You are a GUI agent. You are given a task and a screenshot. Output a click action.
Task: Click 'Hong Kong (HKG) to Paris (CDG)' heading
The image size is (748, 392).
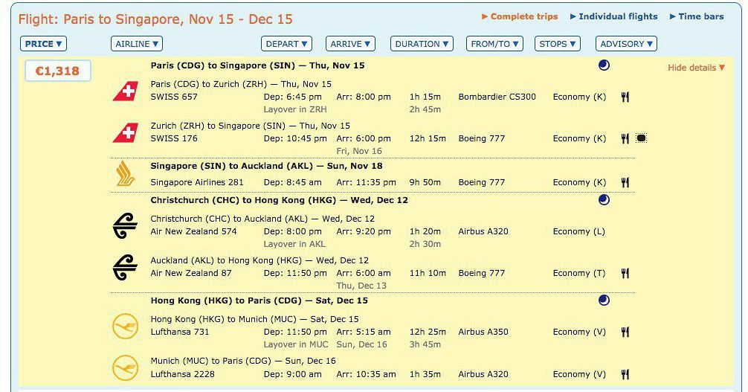click(226, 301)
